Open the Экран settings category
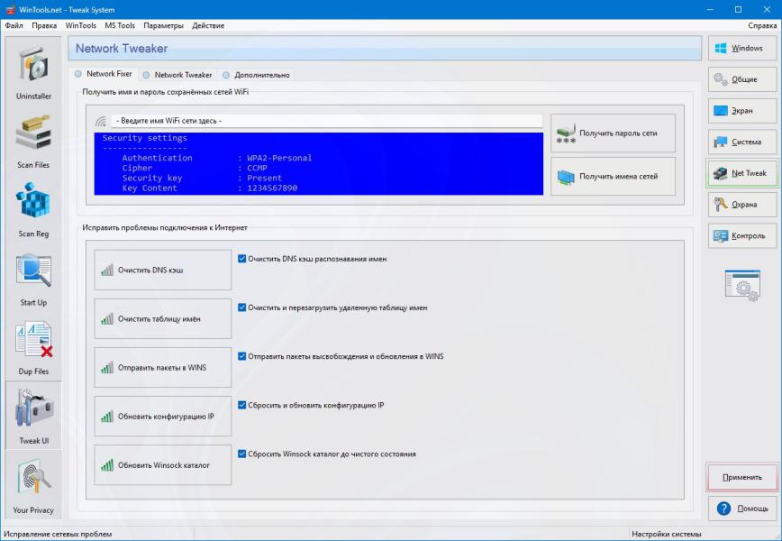782x541 pixels. 741,111
